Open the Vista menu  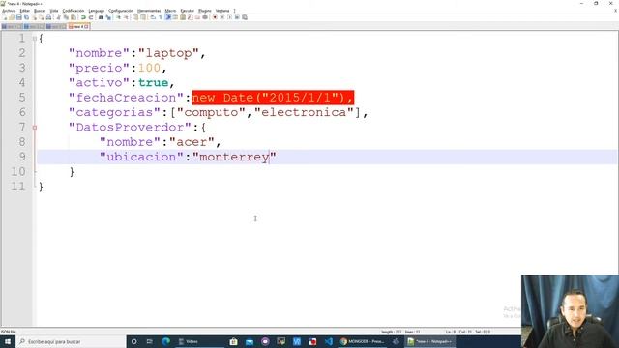pyautogui.click(x=54, y=11)
